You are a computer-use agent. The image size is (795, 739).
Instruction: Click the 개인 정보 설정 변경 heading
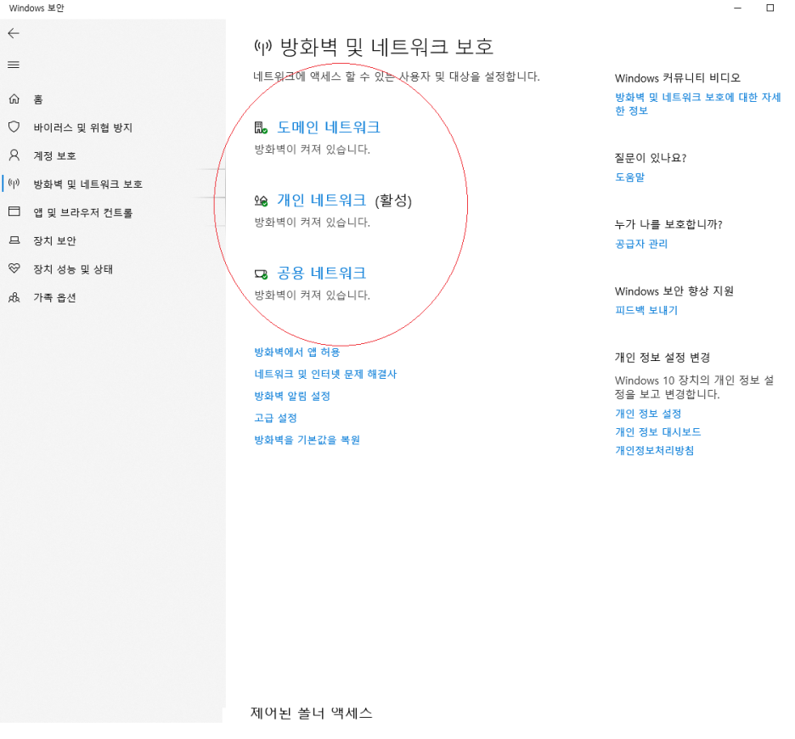[662, 358]
